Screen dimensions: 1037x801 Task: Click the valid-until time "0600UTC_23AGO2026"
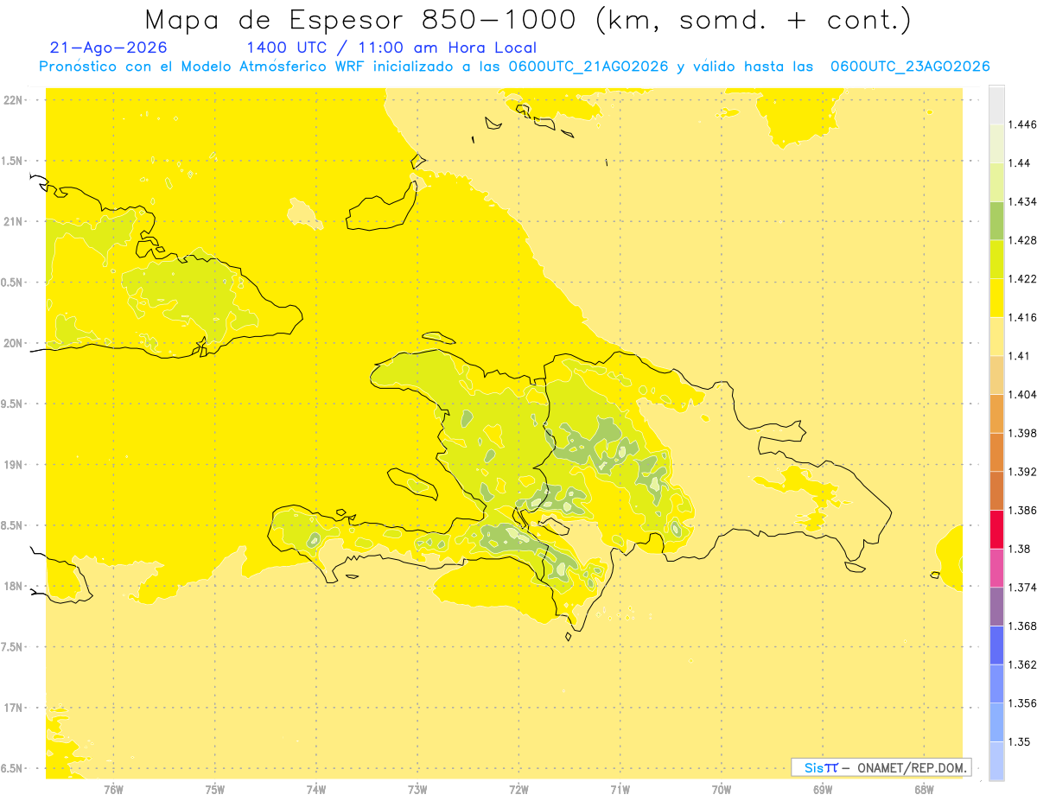pos(910,67)
